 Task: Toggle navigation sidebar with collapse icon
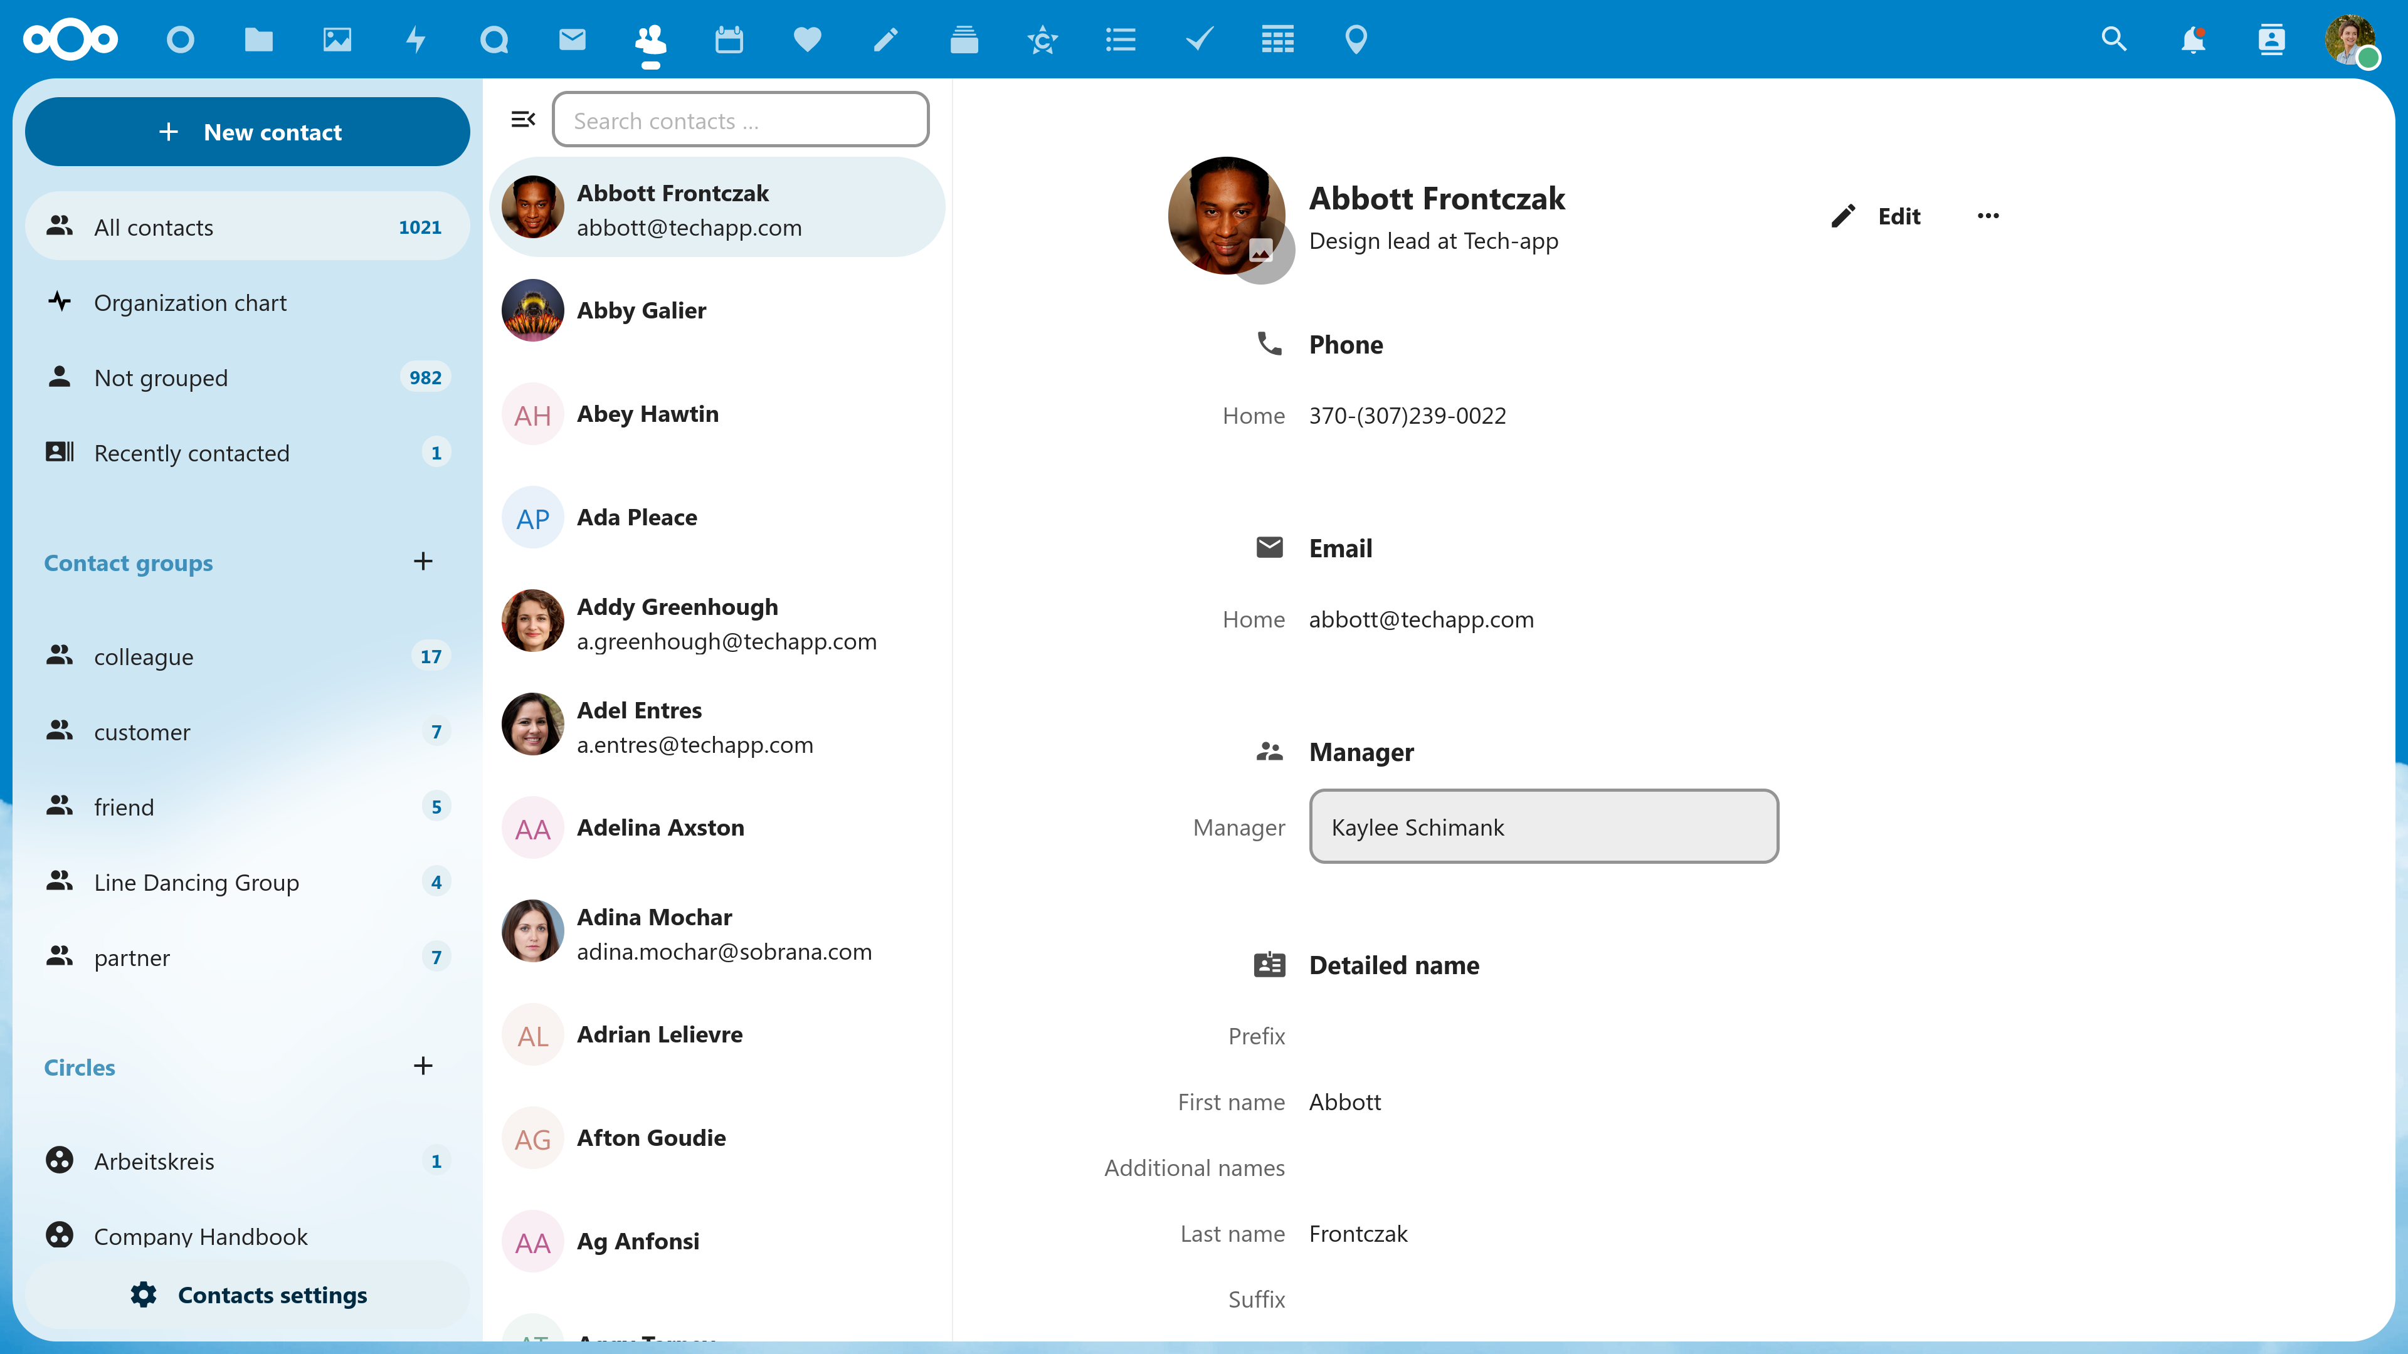click(524, 120)
